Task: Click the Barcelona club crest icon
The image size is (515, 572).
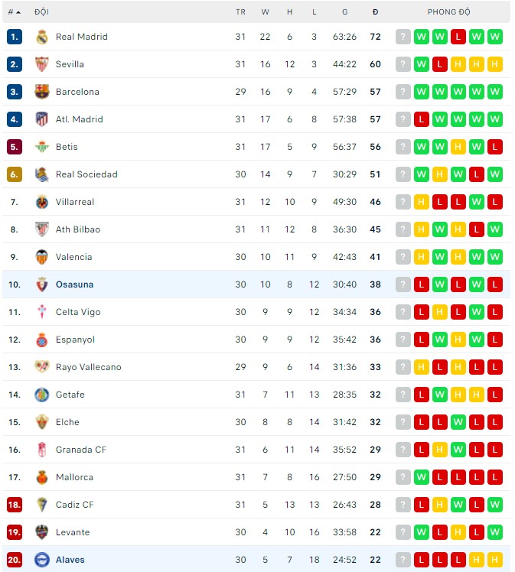Action: pyautogui.click(x=42, y=92)
